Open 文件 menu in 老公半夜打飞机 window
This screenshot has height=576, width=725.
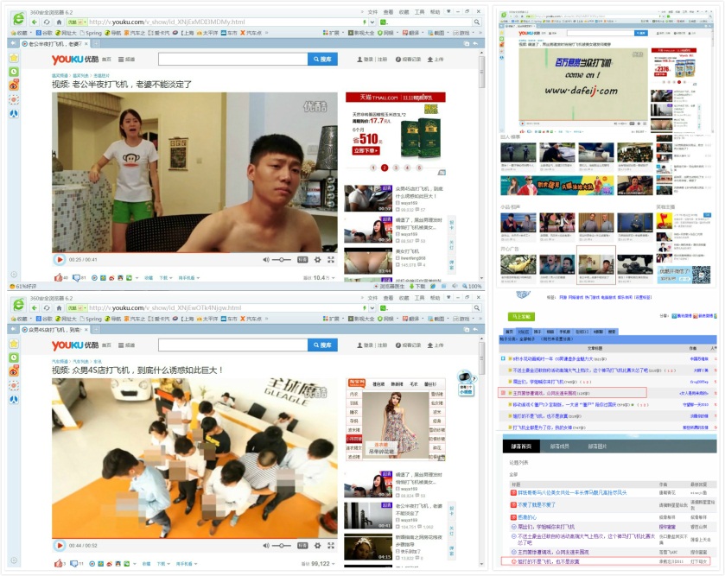[372, 12]
